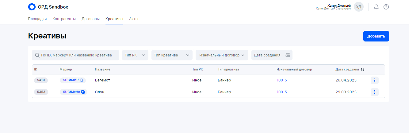This screenshot has width=409, height=133.
Task: Click the ОРД Sandbox logo icon
Action: 32,7
